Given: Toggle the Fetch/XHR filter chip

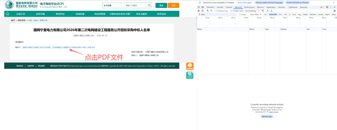Looking at the screenshot, I should coord(273,14).
